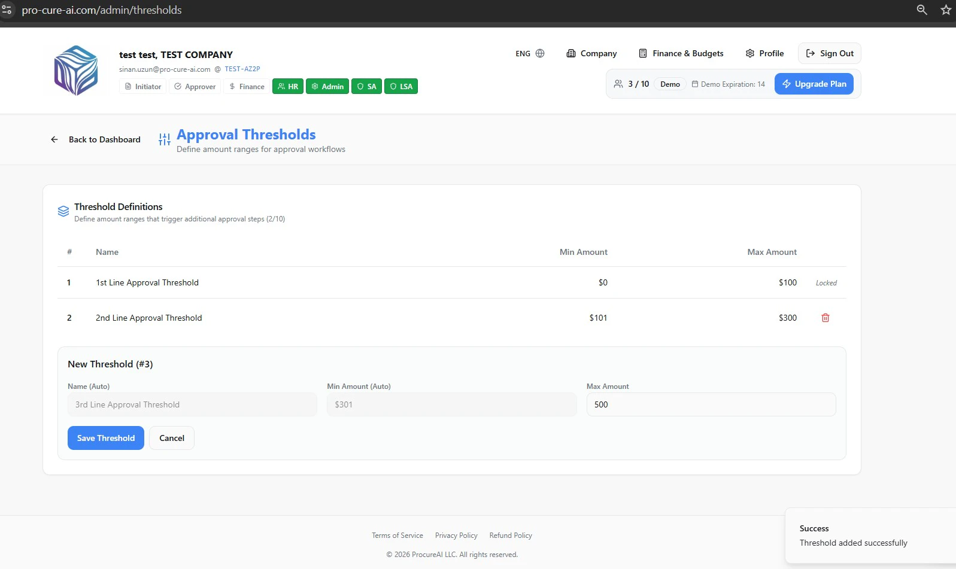The image size is (956, 569).
Task: Delete the 2nd Line Approval Threshold
Action: pos(826,318)
